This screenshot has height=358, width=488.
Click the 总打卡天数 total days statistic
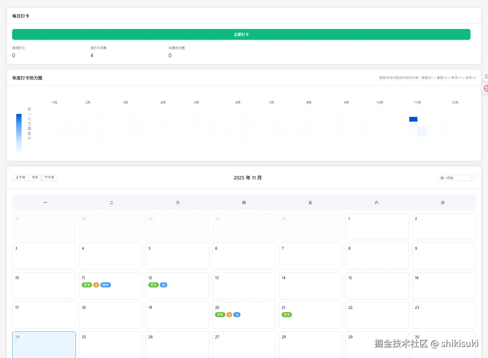coord(99,52)
